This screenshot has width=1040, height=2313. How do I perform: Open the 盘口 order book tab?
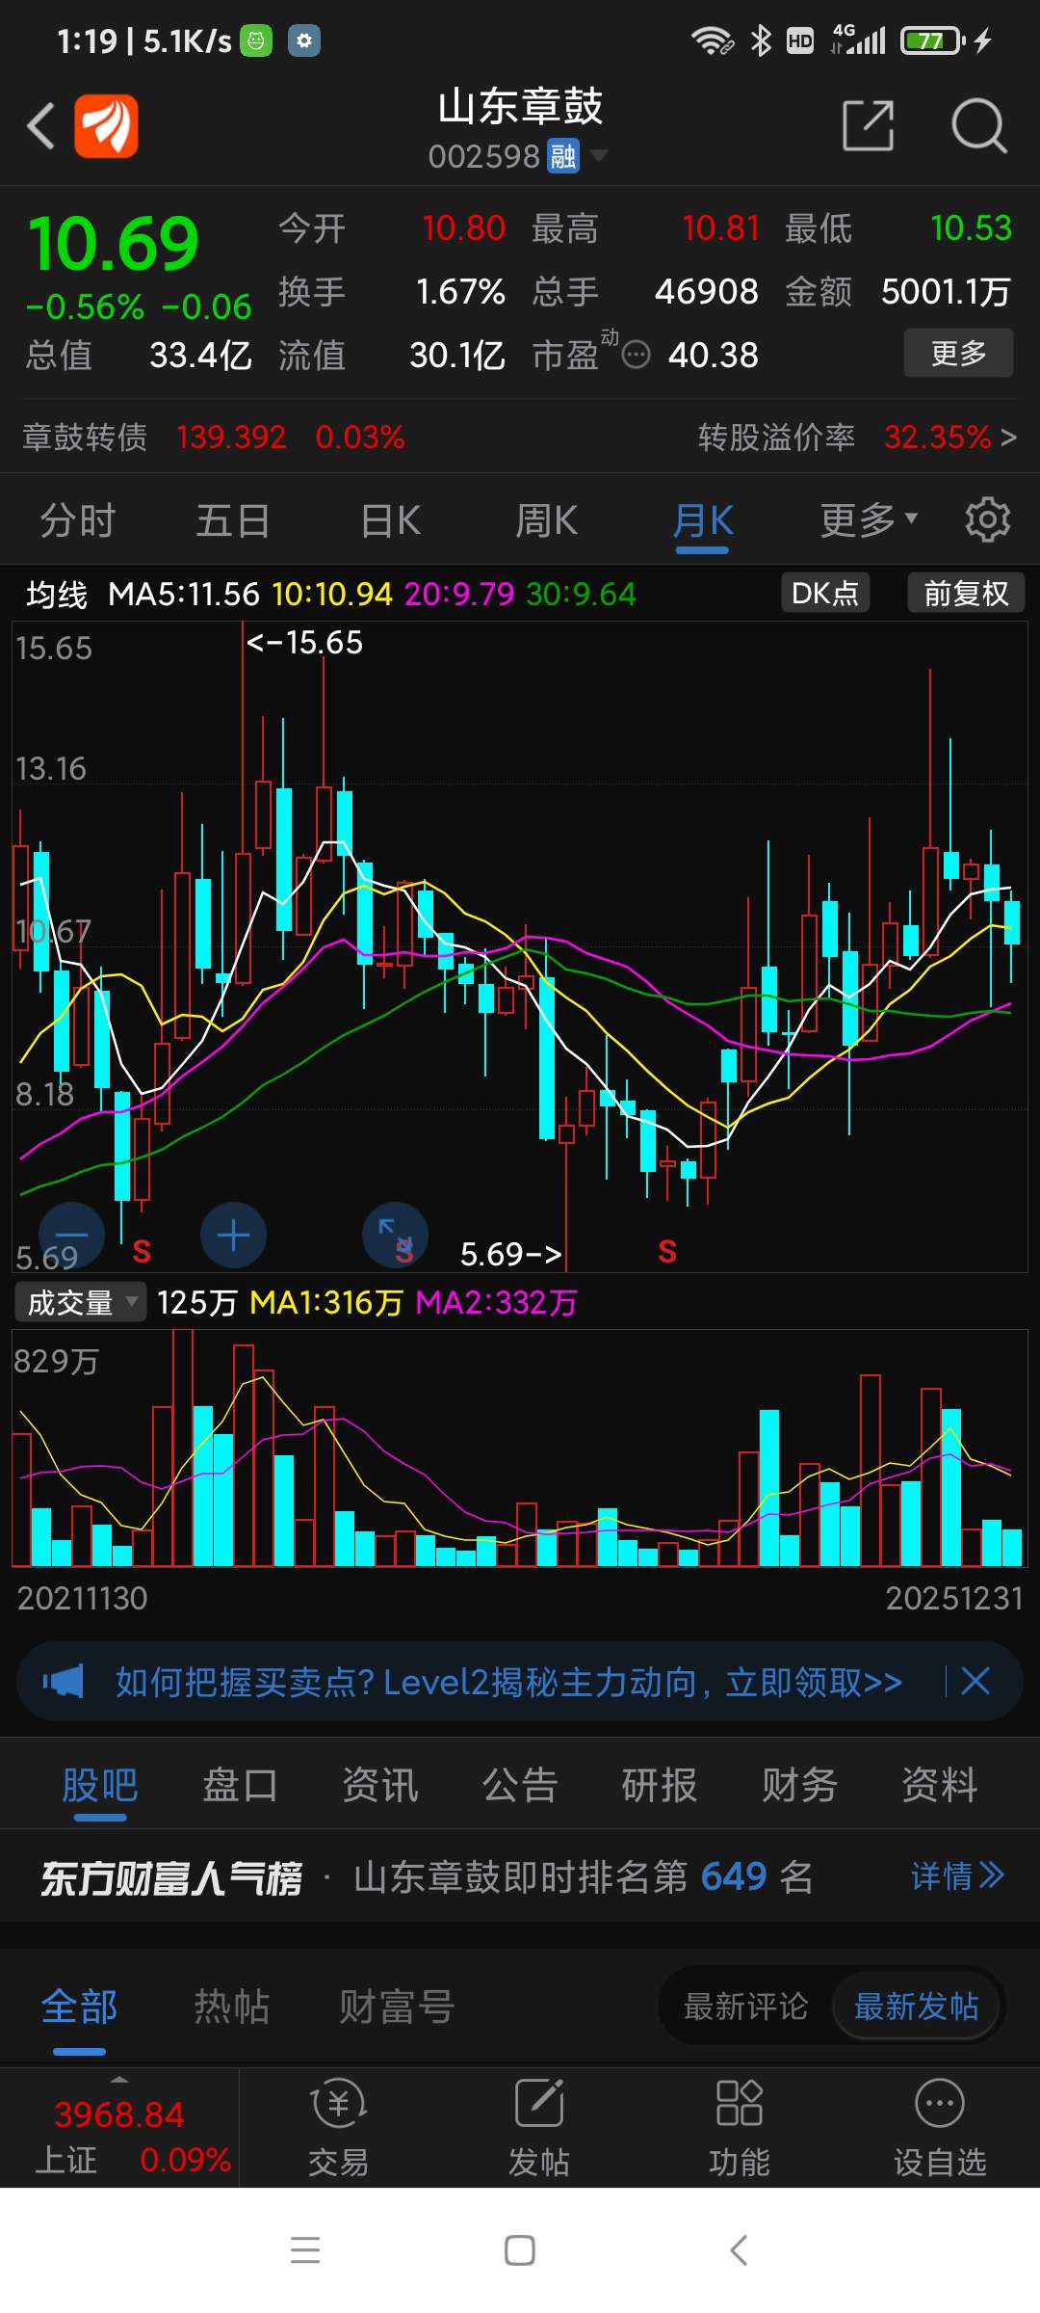[240, 1784]
